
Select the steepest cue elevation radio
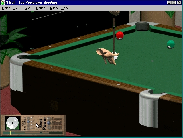click(29, 118)
